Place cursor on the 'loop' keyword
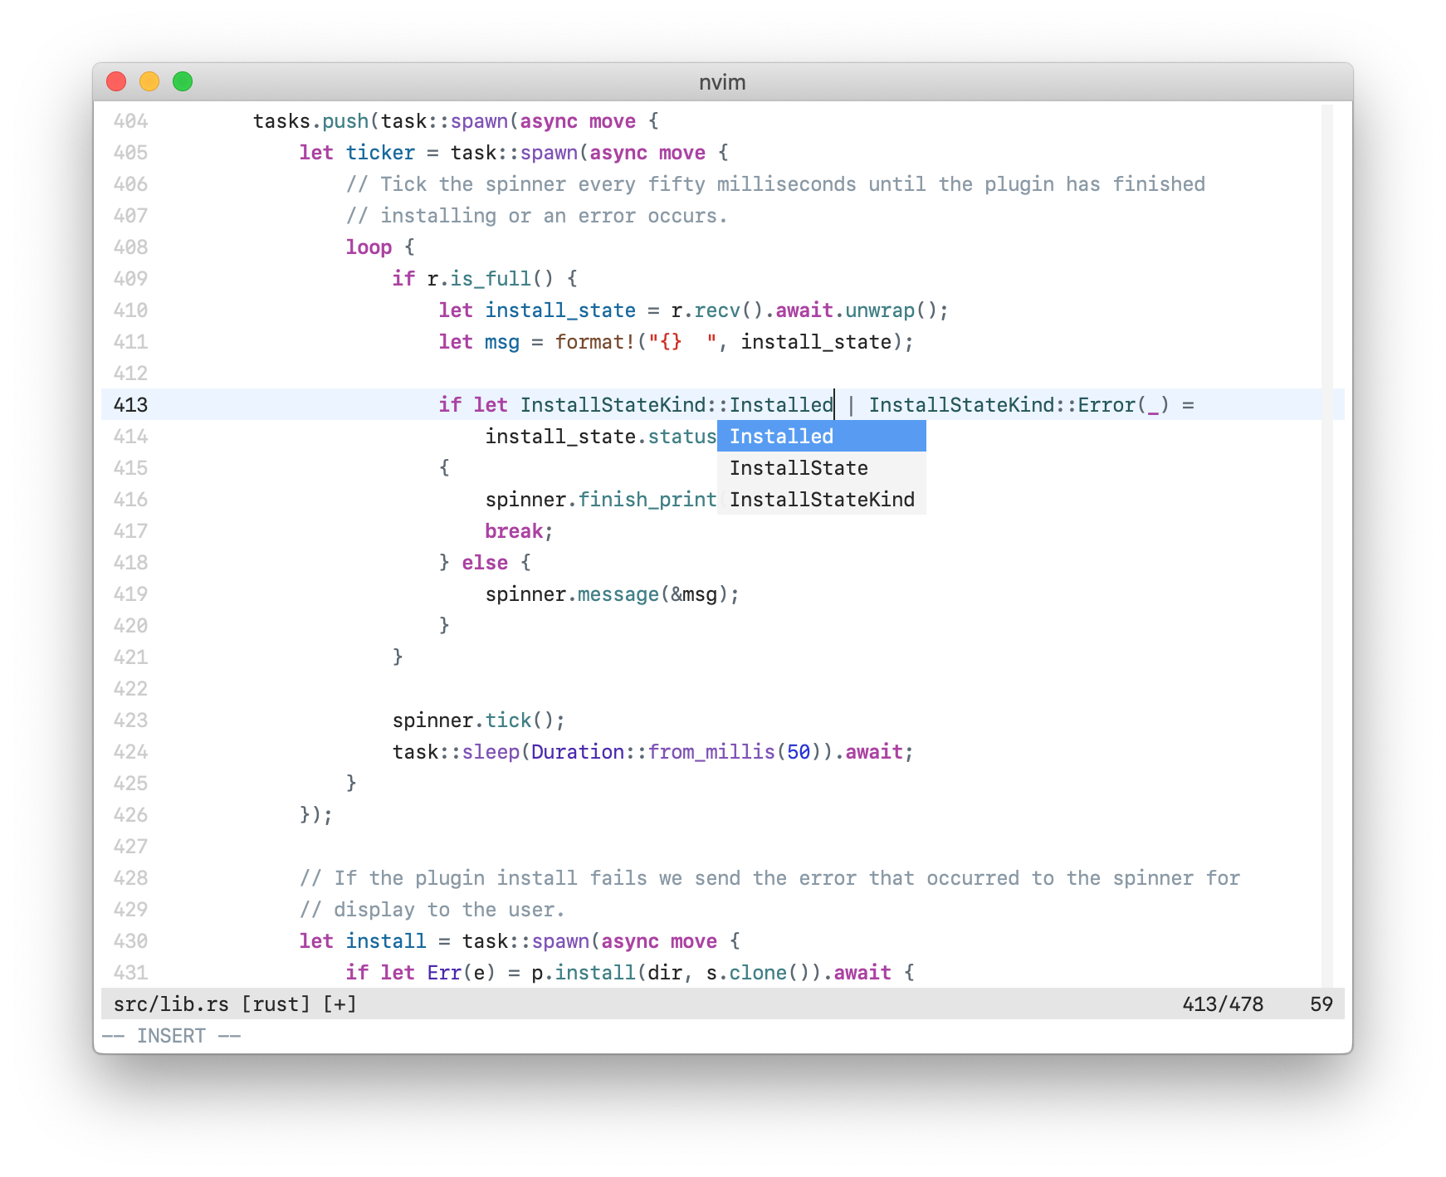Viewport: 1446px width, 1177px height. tap(369, 247)
